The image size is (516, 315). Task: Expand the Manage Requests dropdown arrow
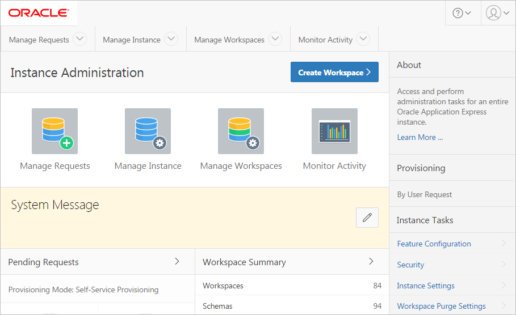point(80,39)
